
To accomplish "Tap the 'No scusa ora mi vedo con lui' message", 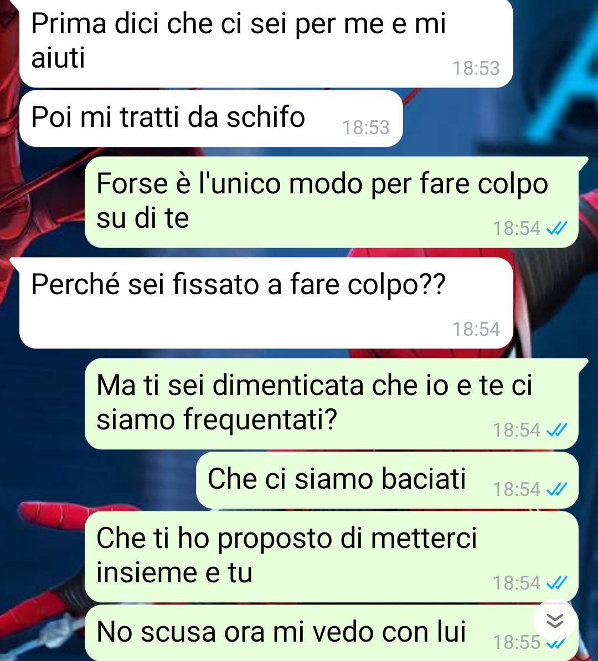I will click(332, 633).
